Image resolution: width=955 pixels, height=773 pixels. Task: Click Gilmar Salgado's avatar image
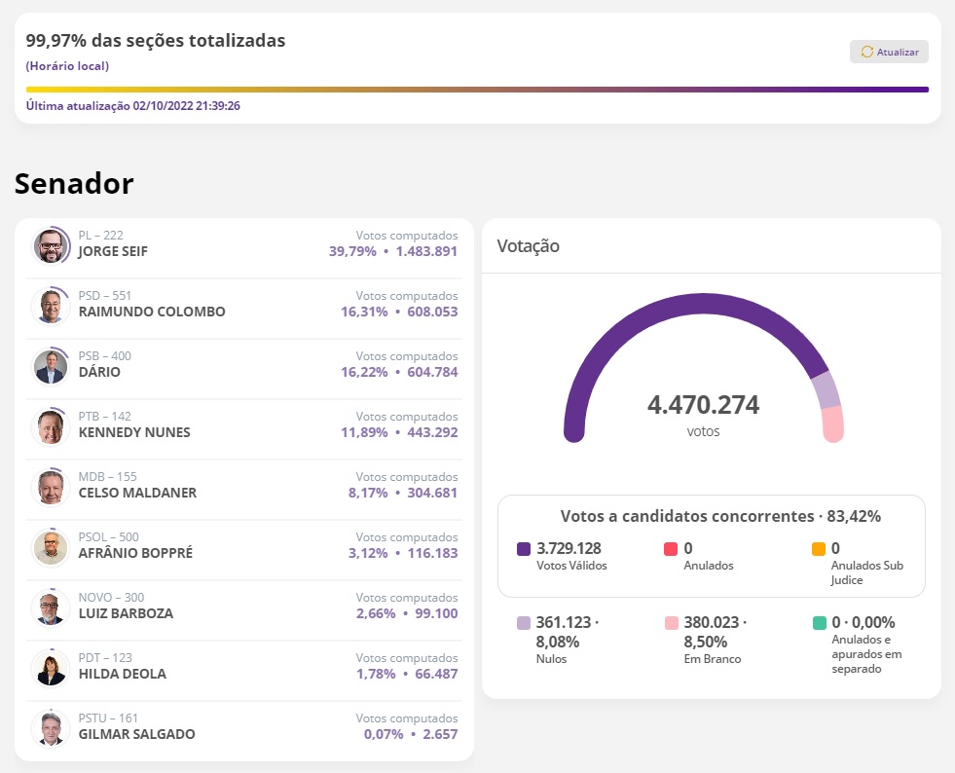50,729
